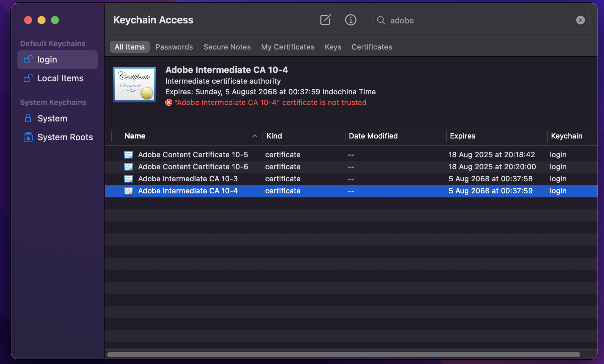Select Adobe Content Certificate 10-5 row name
Viewport: 604px width, 364px height.
coord(193,155)
